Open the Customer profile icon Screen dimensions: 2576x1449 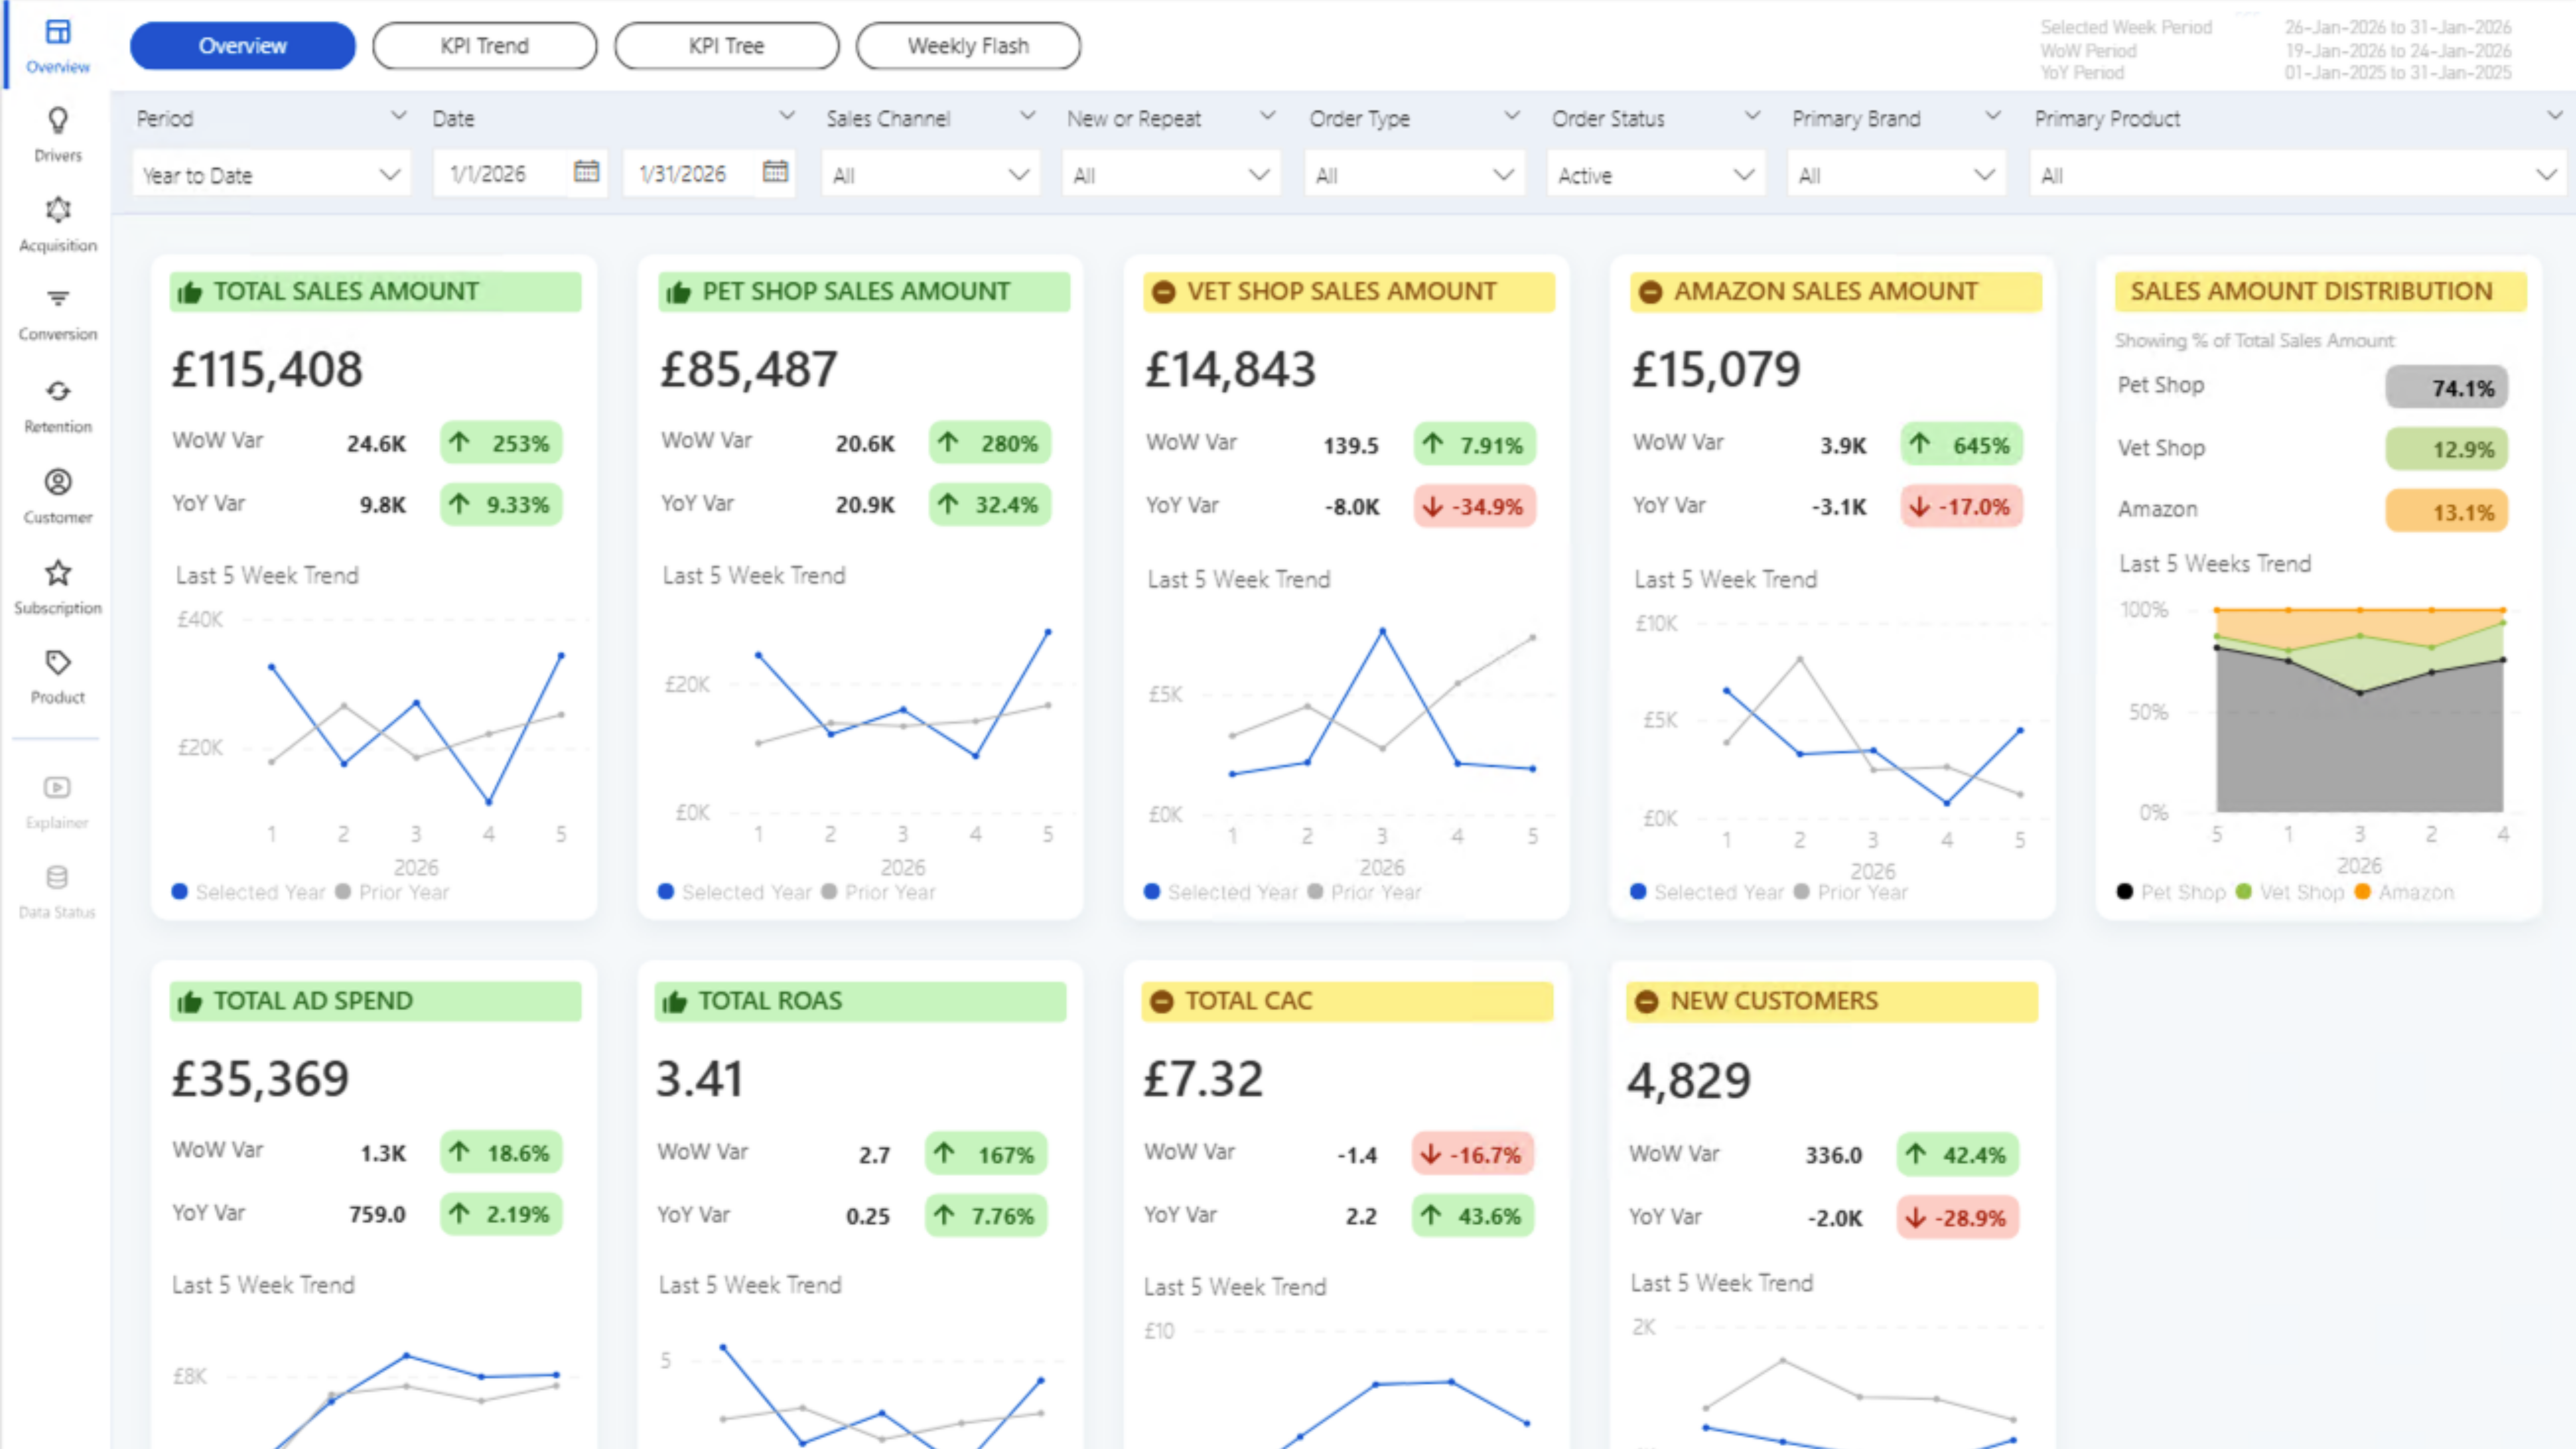58,483
